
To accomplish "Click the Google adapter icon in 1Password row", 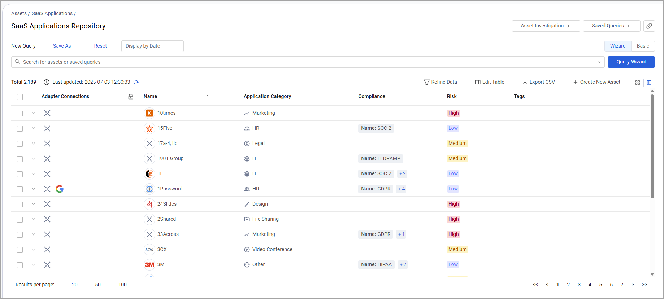I will [60, 189].
